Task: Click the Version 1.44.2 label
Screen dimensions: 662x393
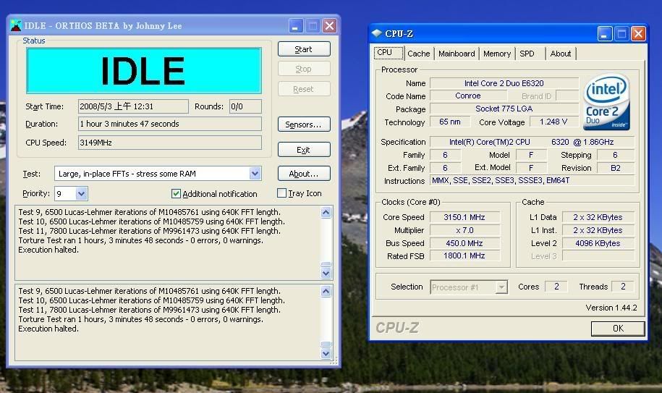Action: click(611, 308)
